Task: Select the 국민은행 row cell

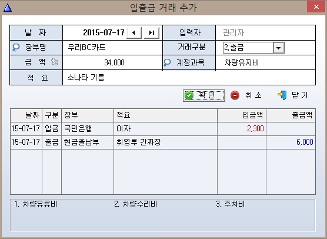Action: (88, 129)
